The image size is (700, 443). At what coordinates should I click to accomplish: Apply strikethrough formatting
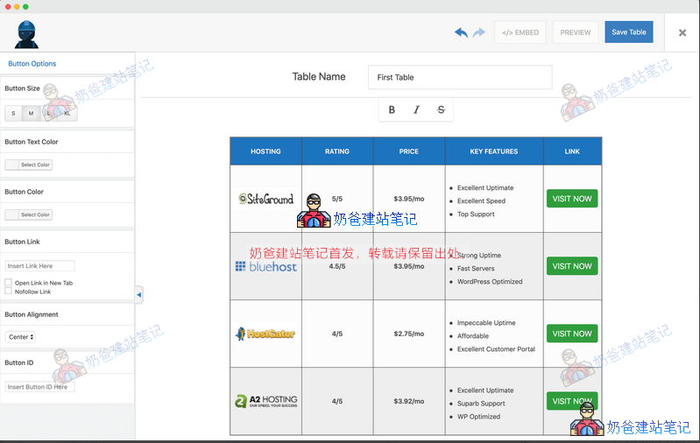pyautogui.click(x=441, y=109)
